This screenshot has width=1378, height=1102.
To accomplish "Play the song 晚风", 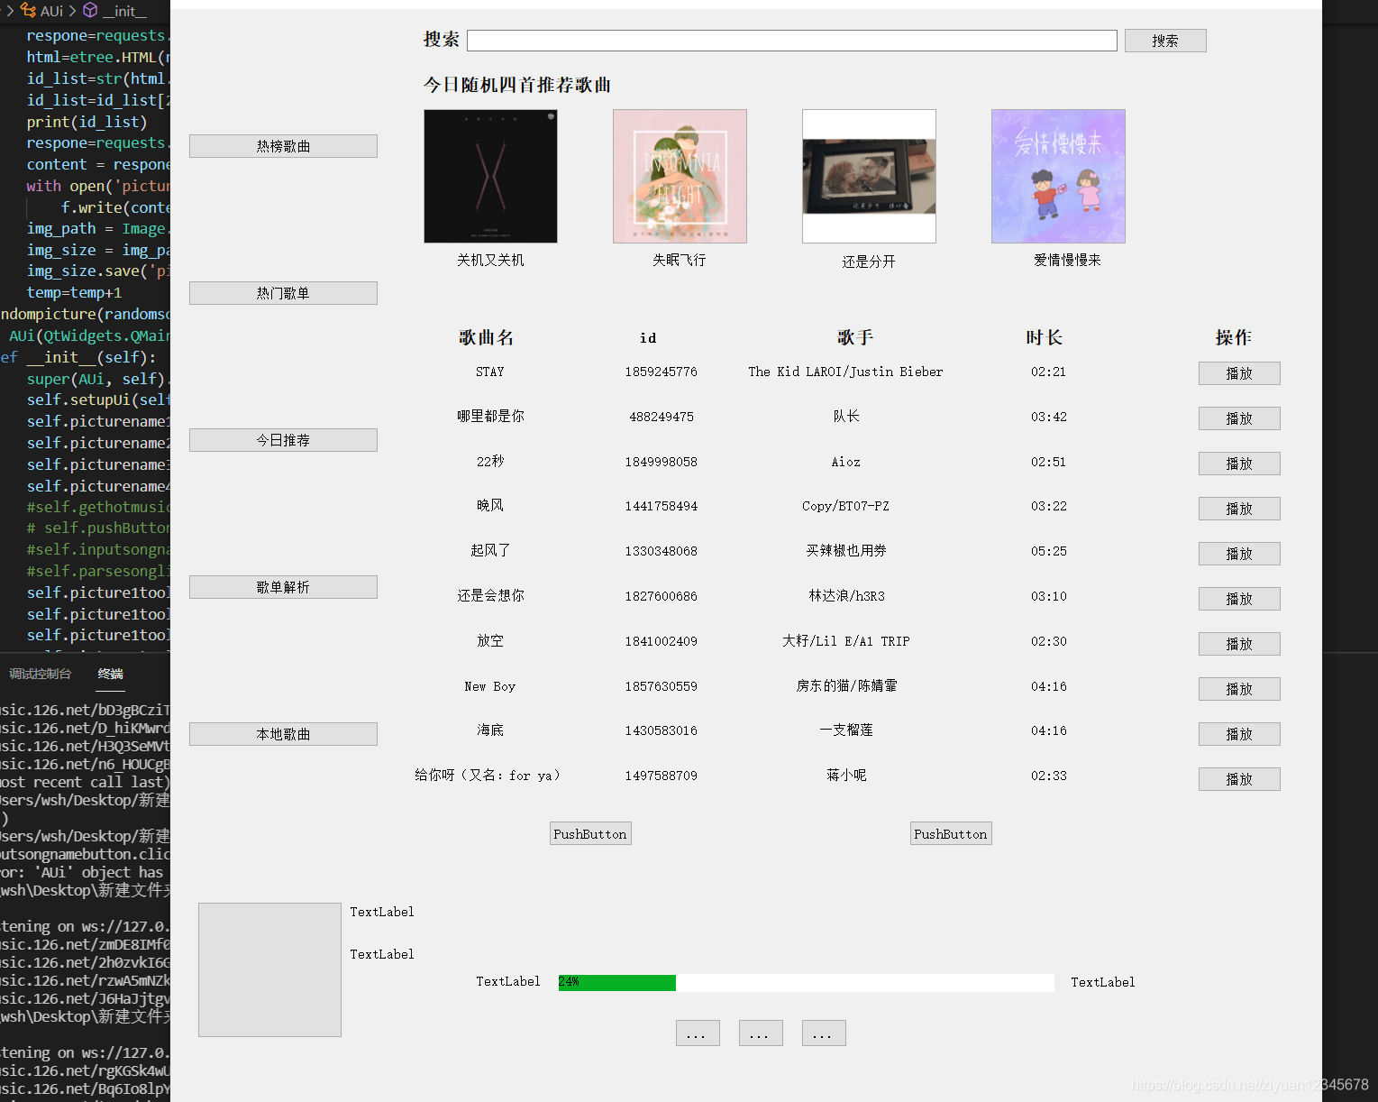I will tap(1238, 508).
